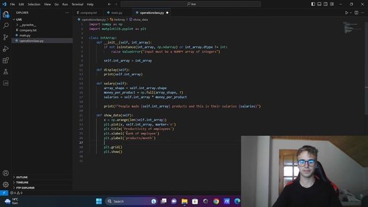Click on plt.show() on line 29
The image size is (368, 207).
113,152
